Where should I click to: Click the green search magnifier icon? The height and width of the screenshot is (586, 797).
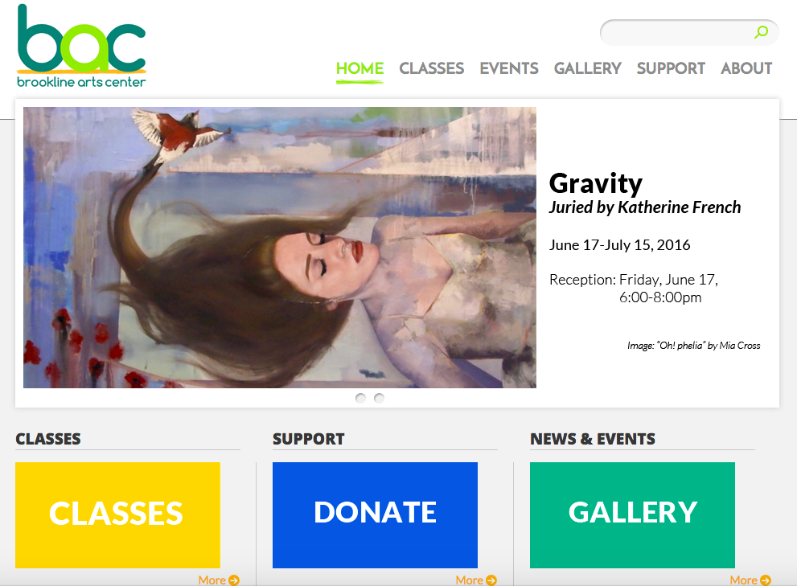pos(761,32)
